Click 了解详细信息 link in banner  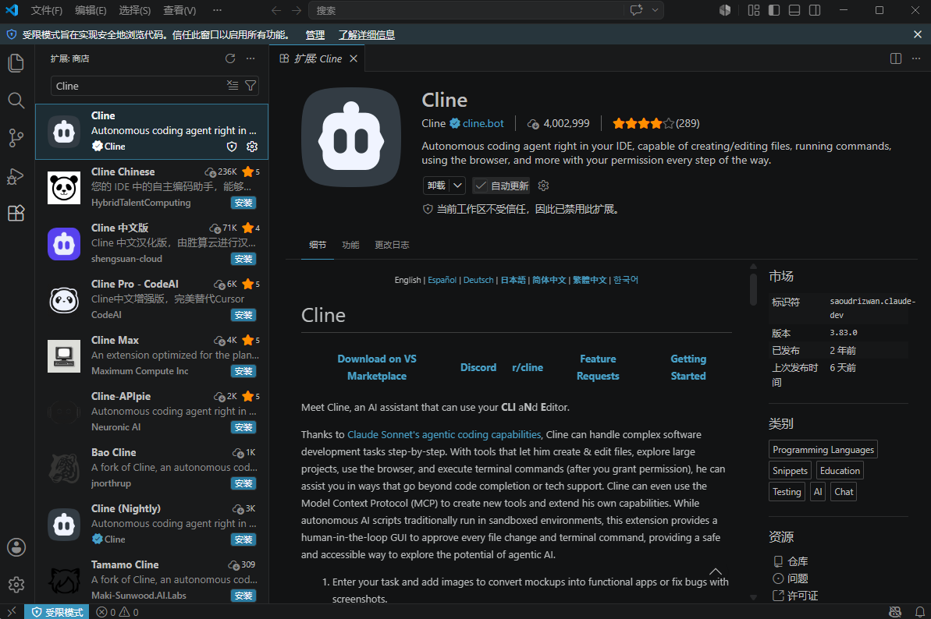(366, 34)
